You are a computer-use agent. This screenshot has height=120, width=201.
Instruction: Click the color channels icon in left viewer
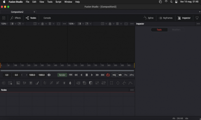42,24
